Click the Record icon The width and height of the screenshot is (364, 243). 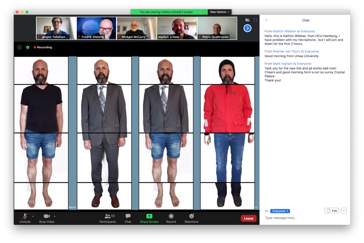[x=171, y=216]
